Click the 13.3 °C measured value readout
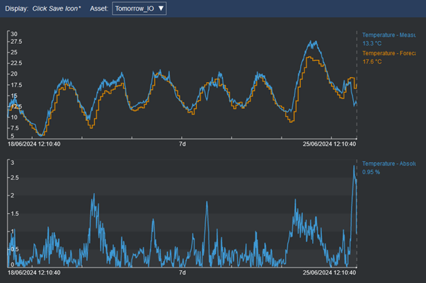The height and width of the screenshot is (283, 426). pos(372,43)
